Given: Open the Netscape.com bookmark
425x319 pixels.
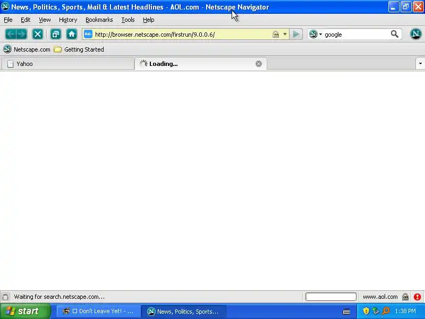Looking at the screenshot, I should pyautogui.click(x=27, y=49).
